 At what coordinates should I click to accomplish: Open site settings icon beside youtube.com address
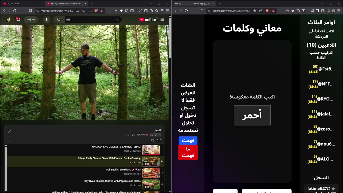(38, 11)
